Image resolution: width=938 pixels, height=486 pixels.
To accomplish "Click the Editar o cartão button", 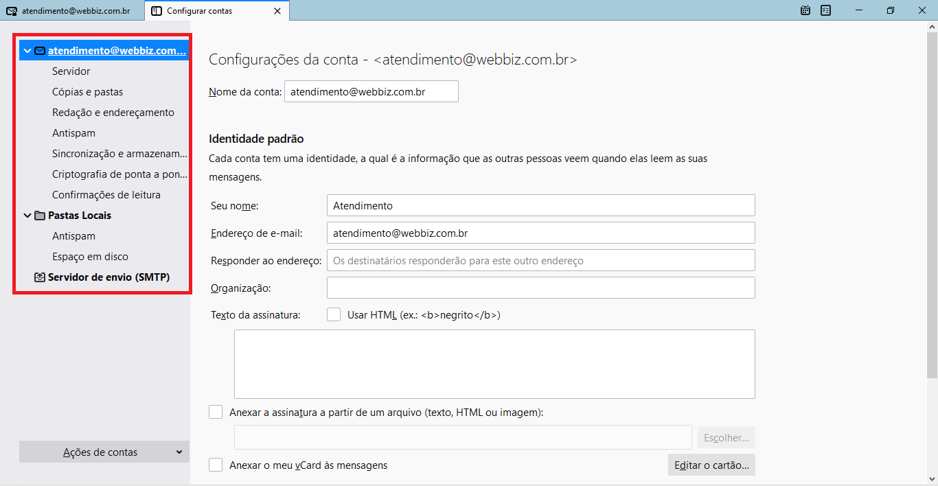I will (711, 465).
